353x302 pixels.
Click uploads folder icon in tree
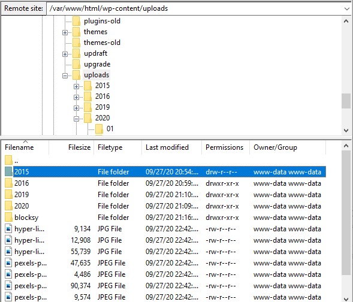pyautogui.click(x=76, y=75)
